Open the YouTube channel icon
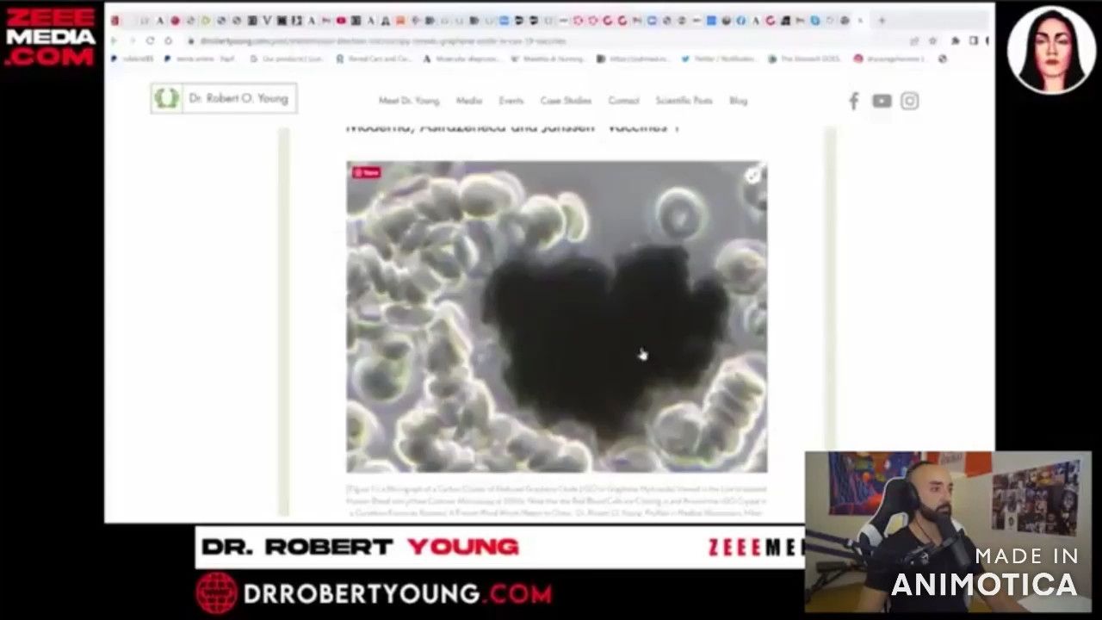 pos(882,102)
